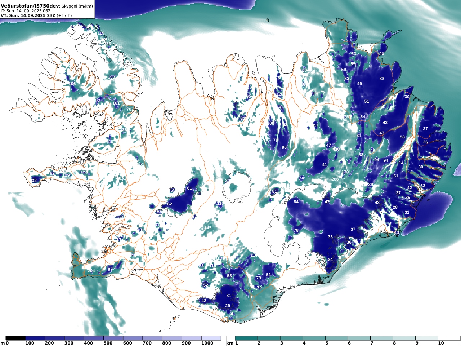Click the visibility value '59' on map

click(x=344, y=70)
